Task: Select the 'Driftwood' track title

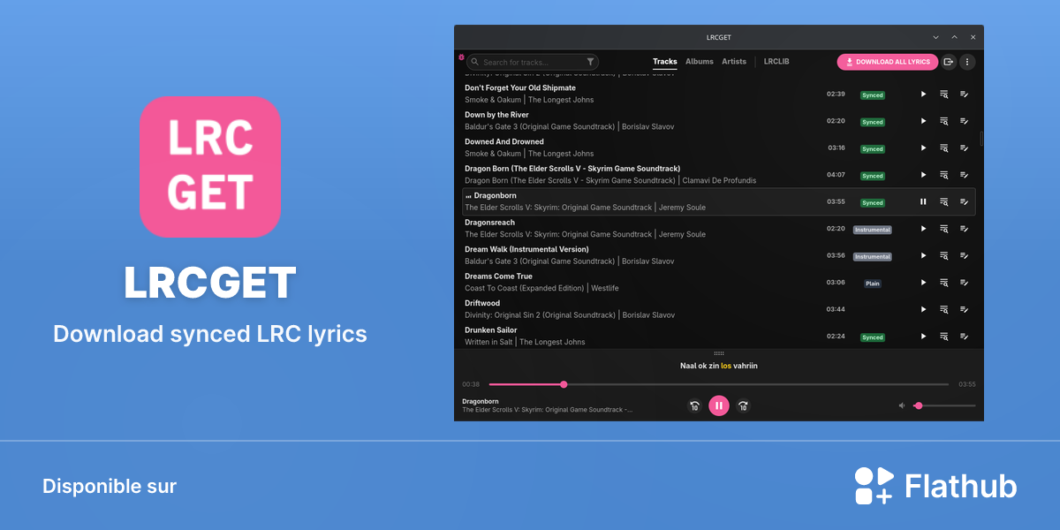Action: coord(483,303)
